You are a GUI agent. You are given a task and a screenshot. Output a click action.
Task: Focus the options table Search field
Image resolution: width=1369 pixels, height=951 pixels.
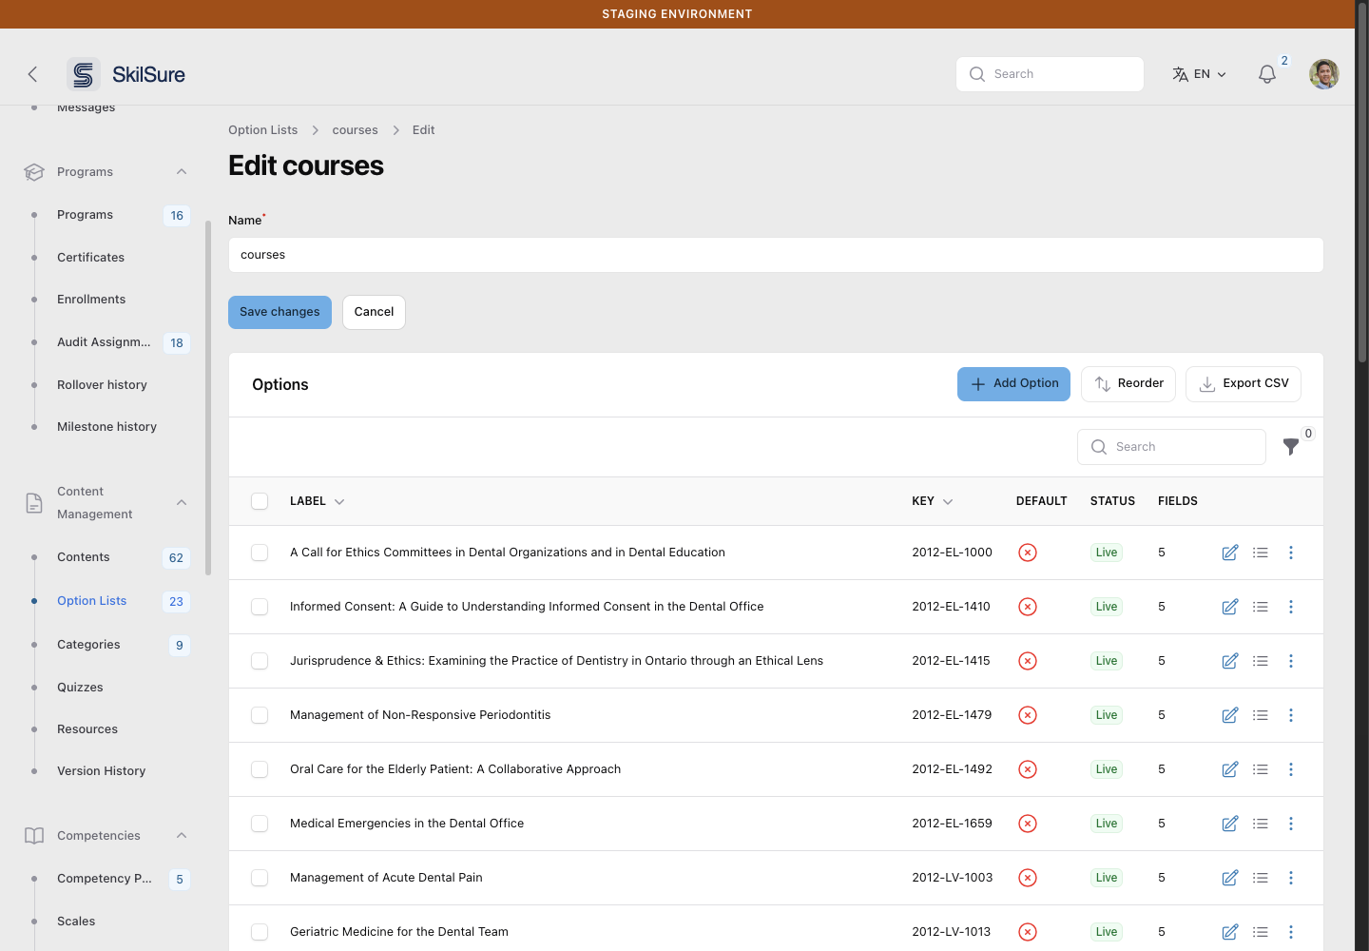[x=1171, y=447]
